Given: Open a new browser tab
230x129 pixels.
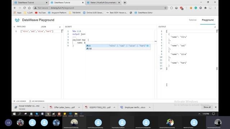Looking at the screenshot, I should tap(125, 3).
